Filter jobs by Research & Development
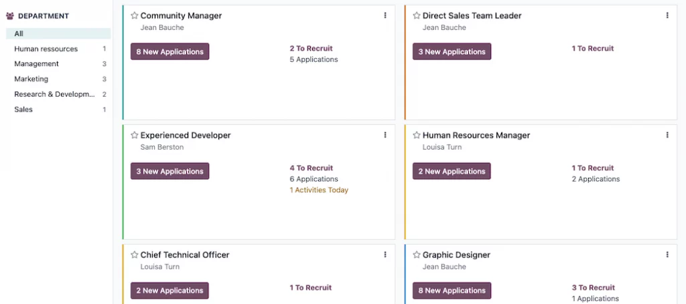The image size is (686, 304). [55, 94]
